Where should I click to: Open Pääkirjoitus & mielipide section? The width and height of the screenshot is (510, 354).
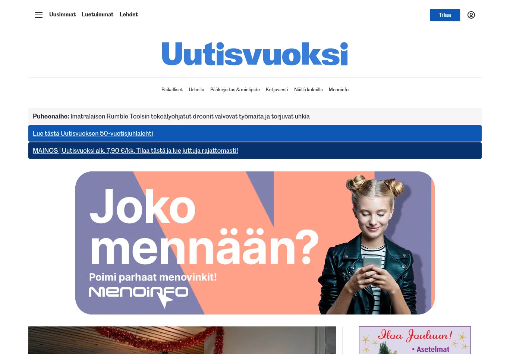(x=235, y=90)
